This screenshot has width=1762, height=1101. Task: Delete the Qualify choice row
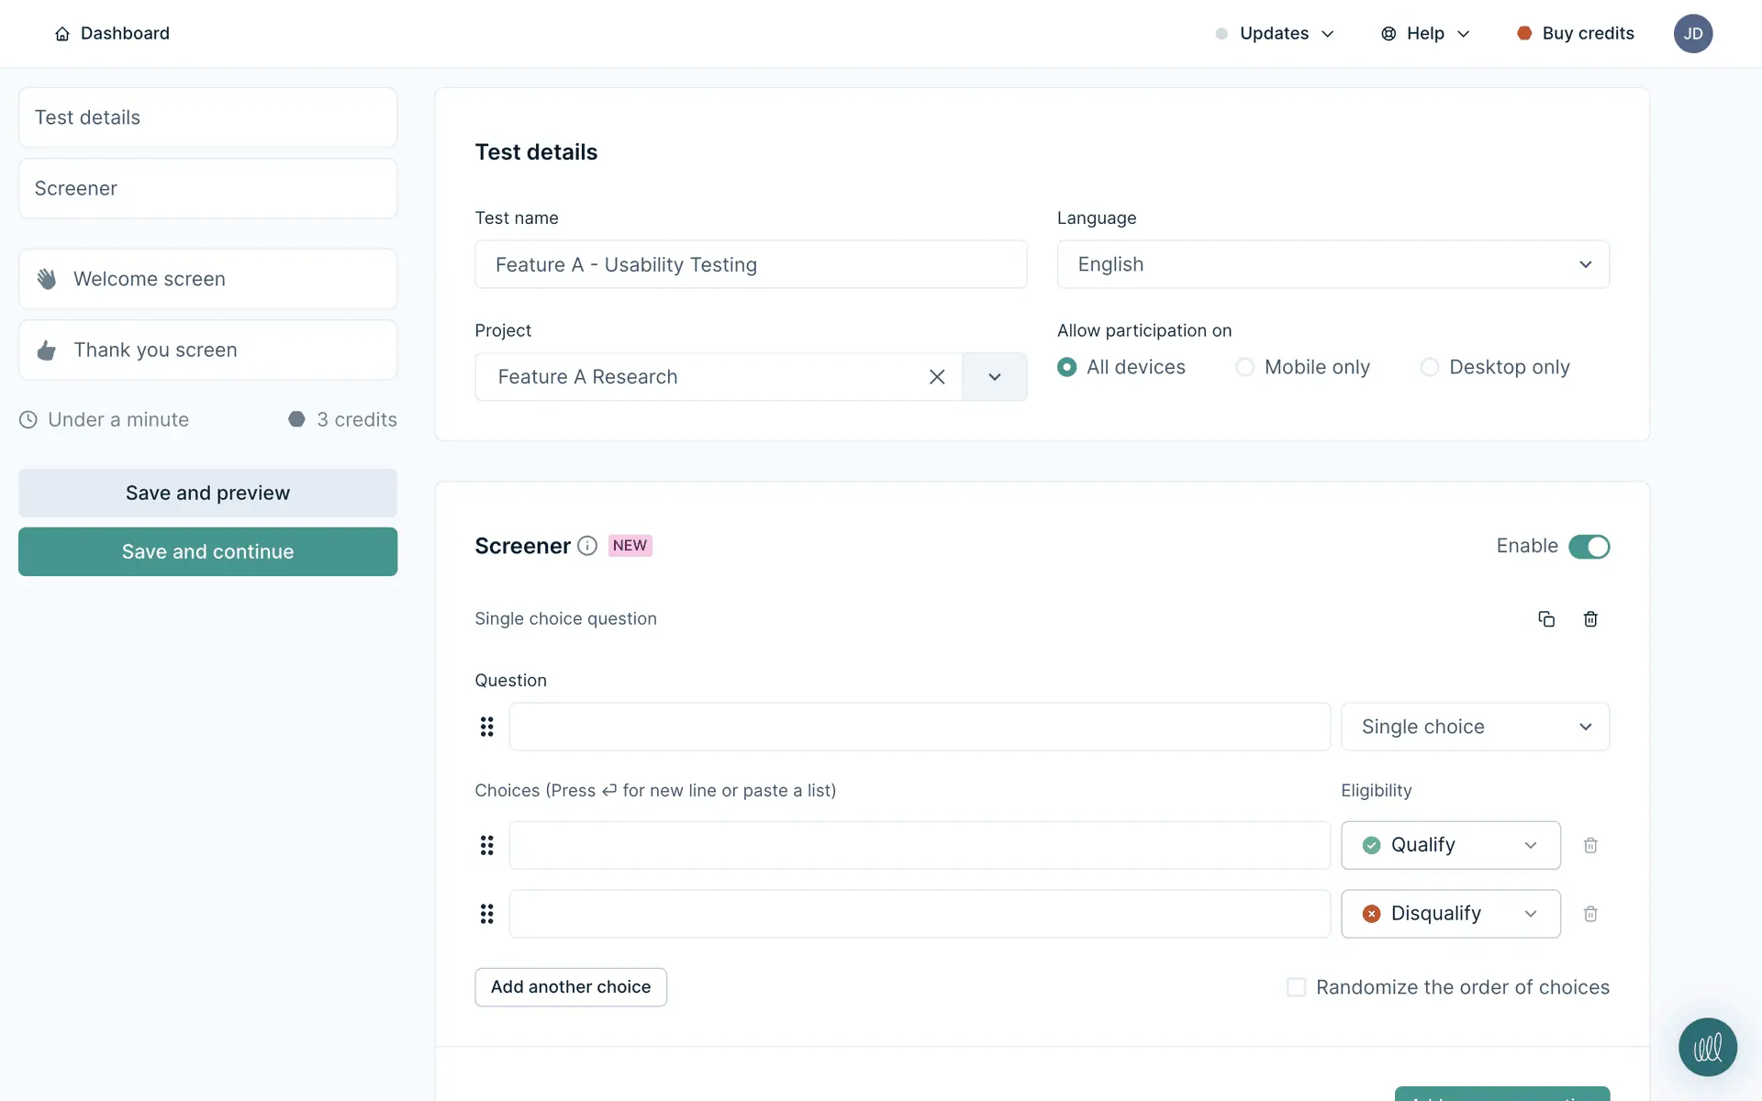pos(1590,845)
